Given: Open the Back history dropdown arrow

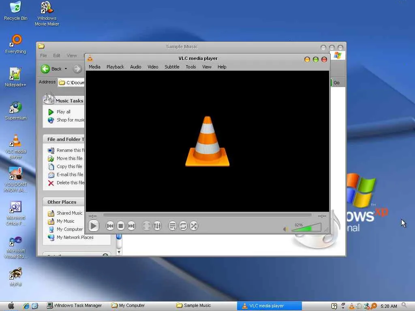Looking at the screenshot, I should [66, 69].
